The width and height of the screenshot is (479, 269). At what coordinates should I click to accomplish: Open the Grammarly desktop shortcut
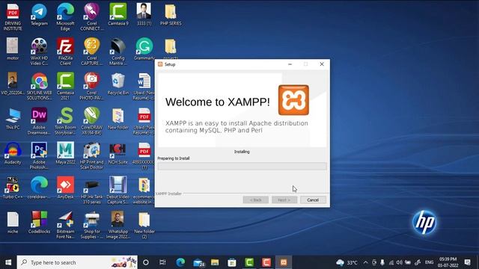[x=144, y=49]
